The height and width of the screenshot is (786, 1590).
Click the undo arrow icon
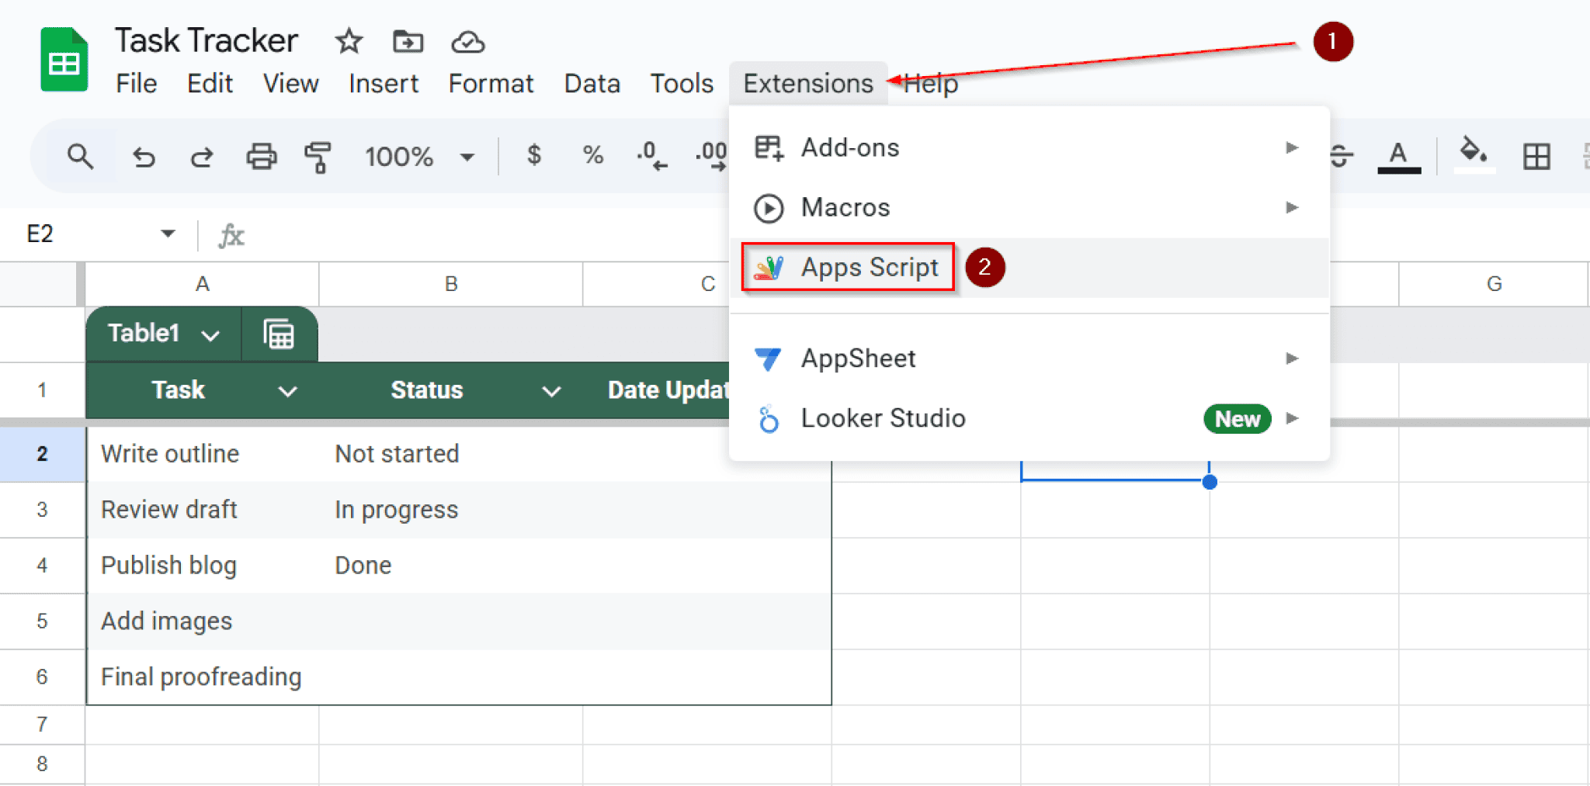point(144,157)
